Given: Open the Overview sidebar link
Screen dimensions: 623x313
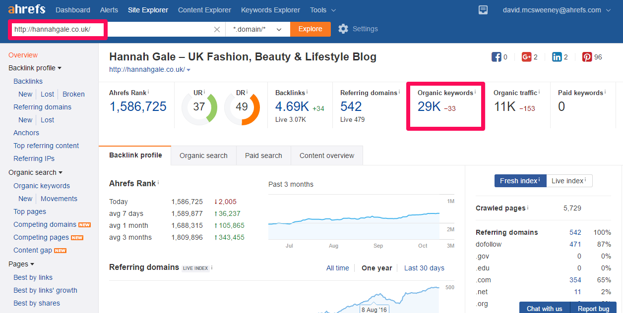Looking at the screenshot, I should pos(23,55).
